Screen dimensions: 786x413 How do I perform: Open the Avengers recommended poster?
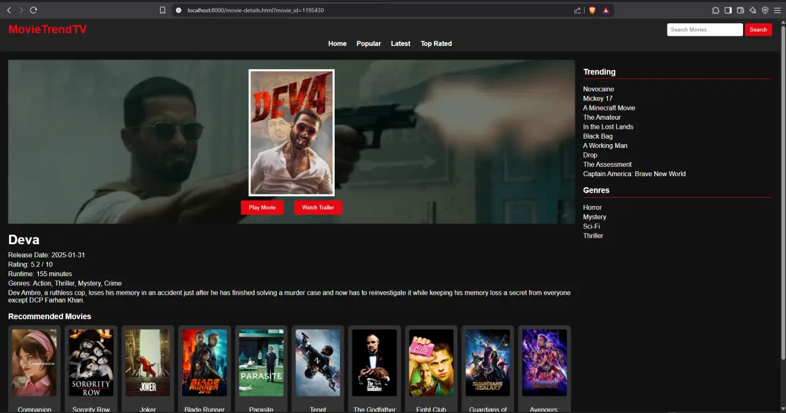click(545, 363)
